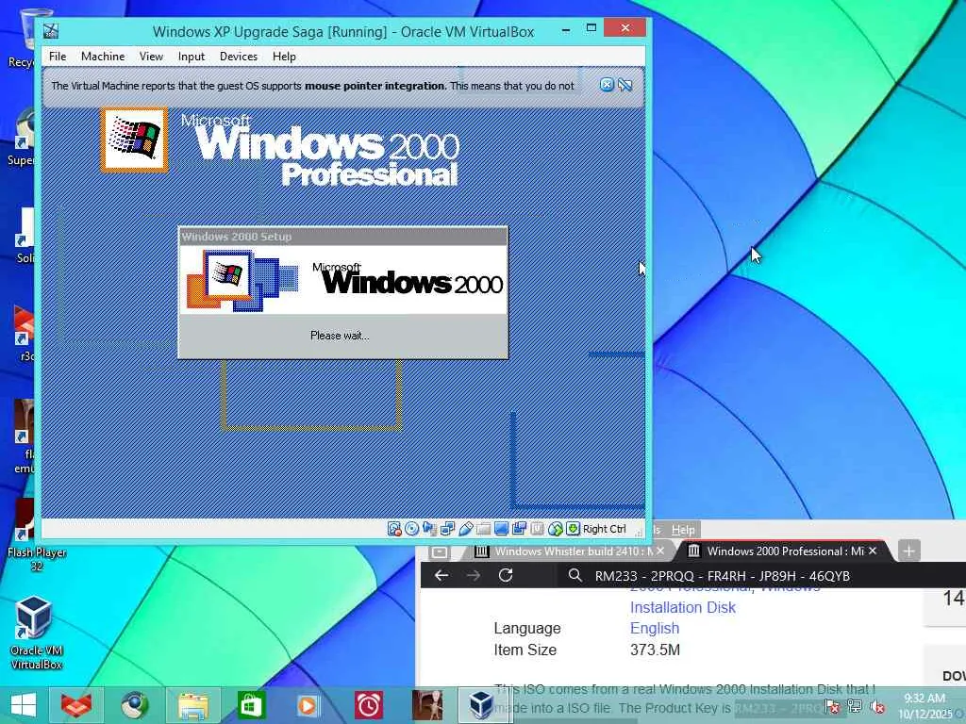Click the network adapters indicator icon
Viewport: 966px width, 724px height.
(448, 529)
